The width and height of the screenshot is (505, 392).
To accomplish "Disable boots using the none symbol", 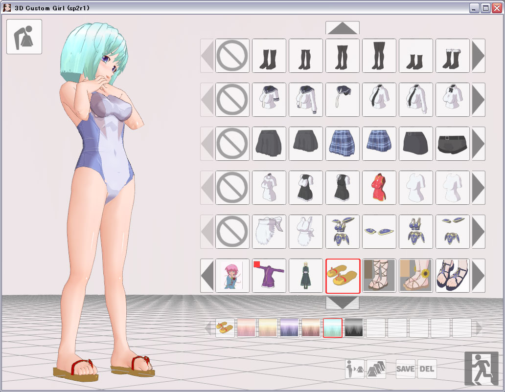I will coord(232,56).
